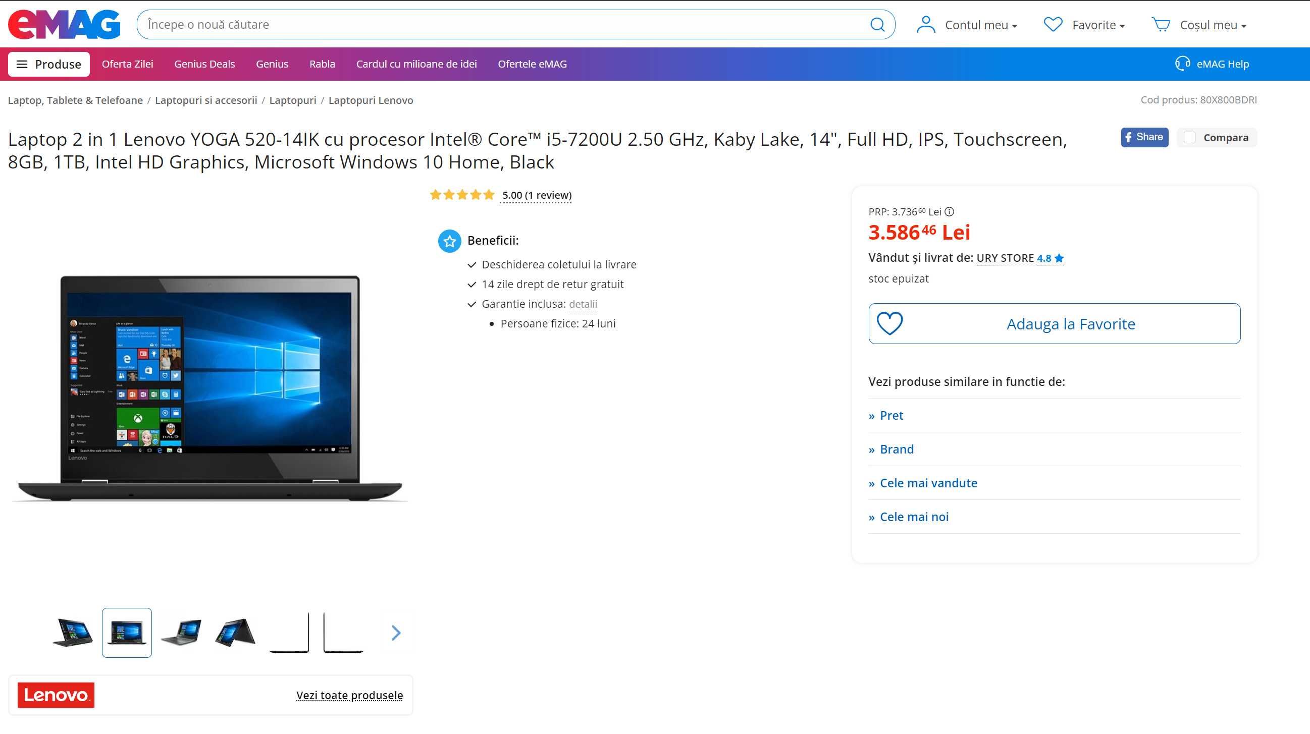Screen dimensions: 1310x734
Task: Click the eMAG logo icon
Action: [x=67, y=24]
